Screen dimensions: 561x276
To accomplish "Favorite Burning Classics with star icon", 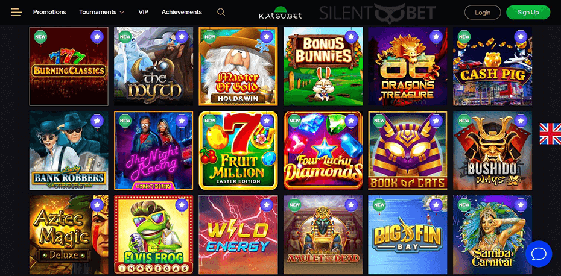I will [97, 37].
